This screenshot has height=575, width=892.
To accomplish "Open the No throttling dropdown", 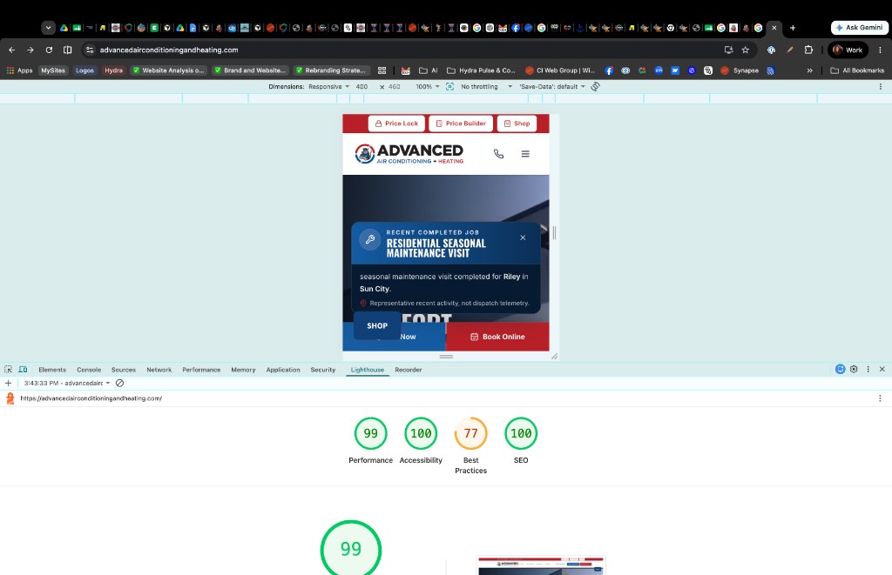I will [x=486, y=87].
